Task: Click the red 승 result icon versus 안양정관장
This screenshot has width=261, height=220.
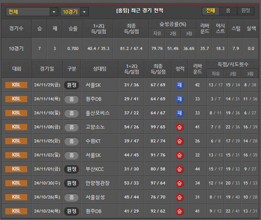Action: tap(179, 183)
